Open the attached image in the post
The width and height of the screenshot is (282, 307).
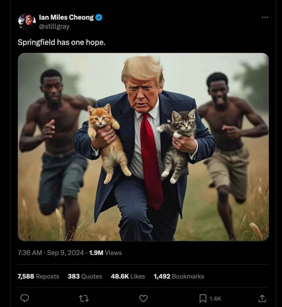(x=143, y=147)
